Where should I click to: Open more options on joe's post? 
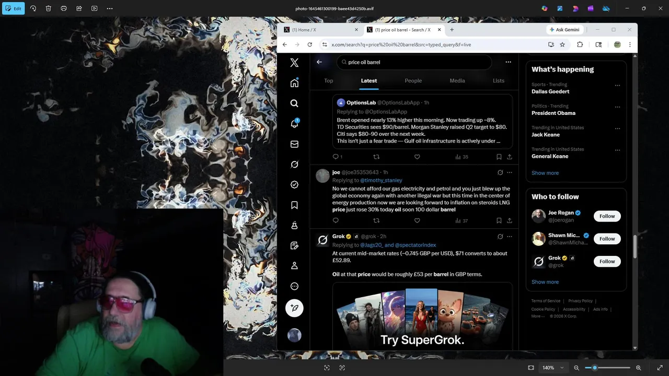click(510, 172)
